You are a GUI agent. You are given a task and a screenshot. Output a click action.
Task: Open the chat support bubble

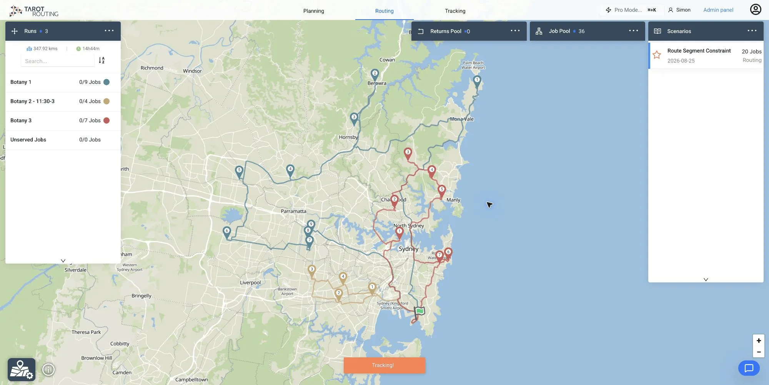749,368
